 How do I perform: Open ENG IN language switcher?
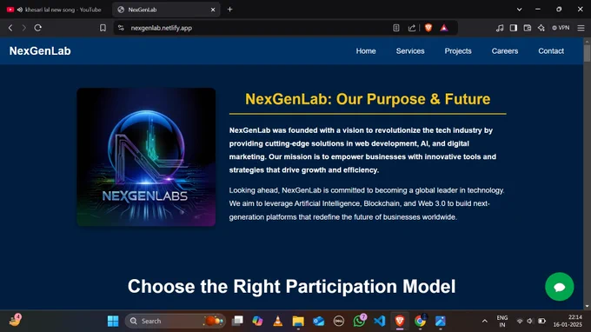point(502,321)
